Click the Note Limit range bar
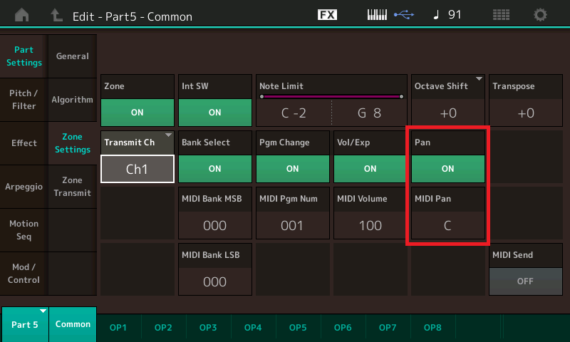The width and height of the screenshot is (570, 342). pyautogui.click(x=331, y=95)
